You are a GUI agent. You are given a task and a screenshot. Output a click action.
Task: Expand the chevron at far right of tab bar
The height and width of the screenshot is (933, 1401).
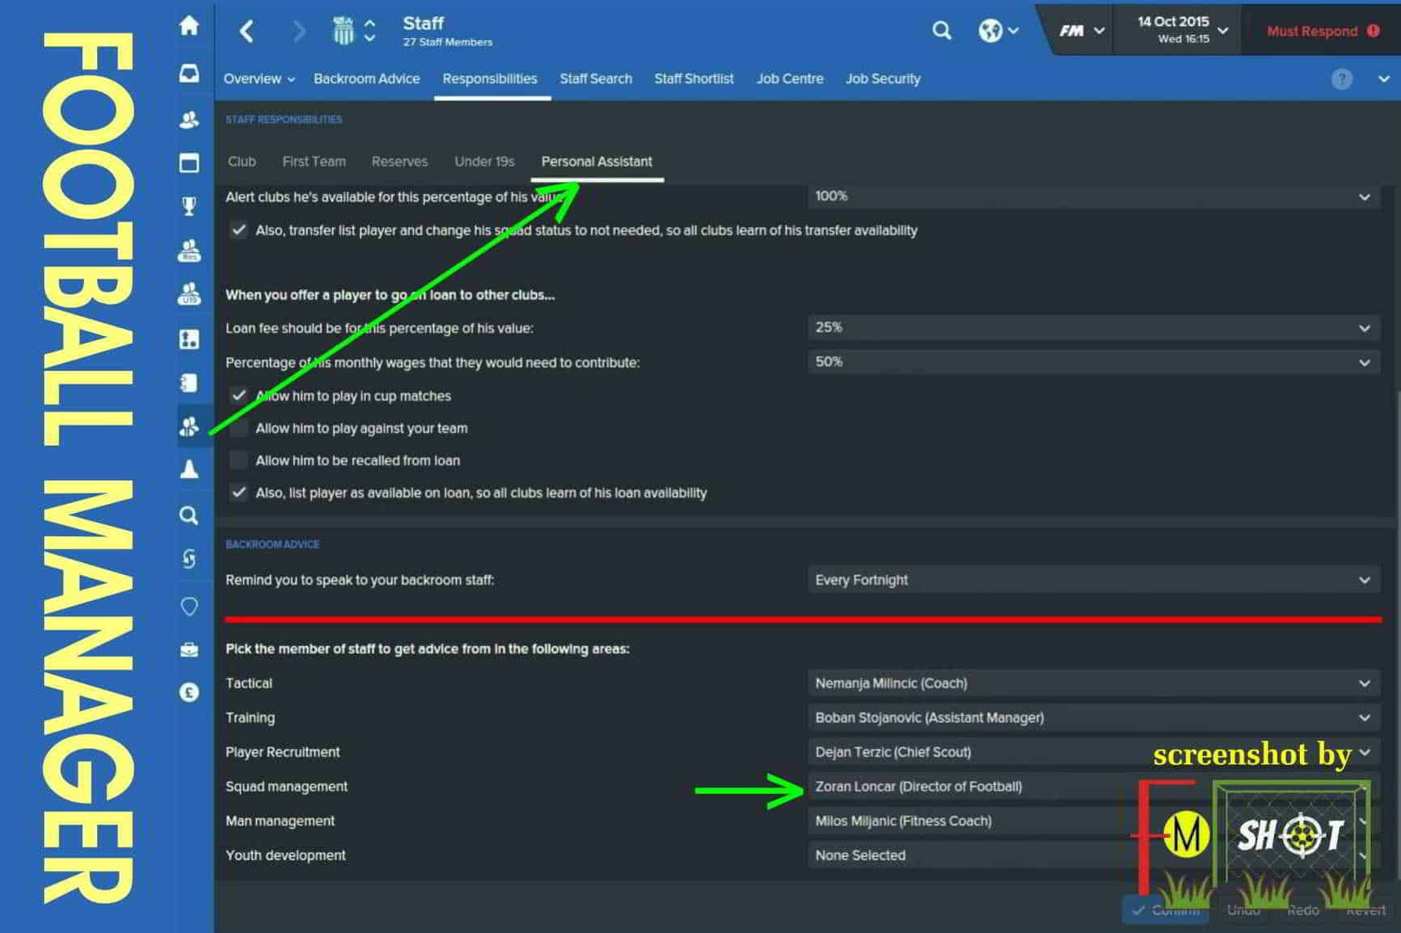point(1383,78)
